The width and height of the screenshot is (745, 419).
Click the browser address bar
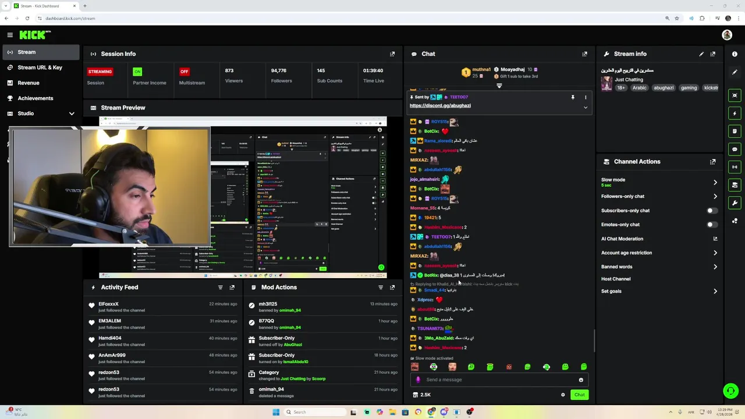(x=349, y=19)
